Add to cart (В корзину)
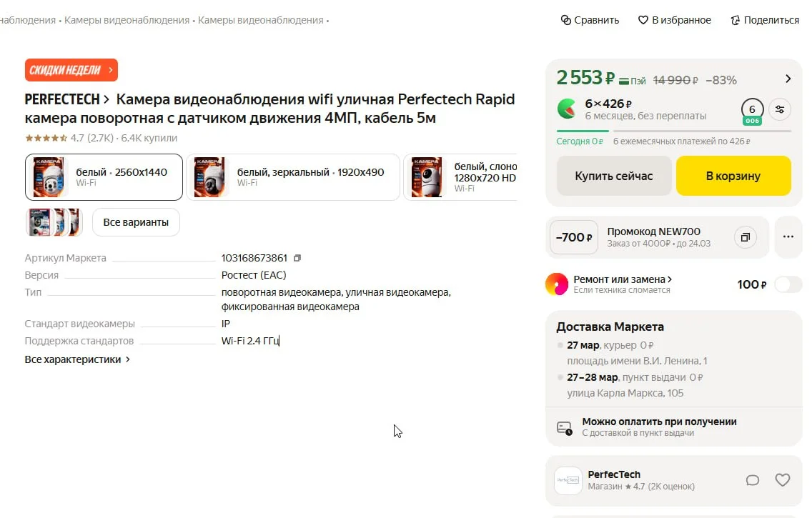812x518 pixels. [x=733, y=176]
